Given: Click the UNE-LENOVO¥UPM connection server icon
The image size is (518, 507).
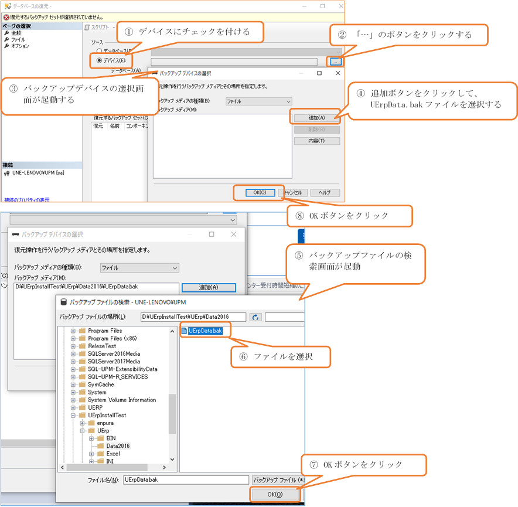Looking at the screenshot, I should [6, 173].
